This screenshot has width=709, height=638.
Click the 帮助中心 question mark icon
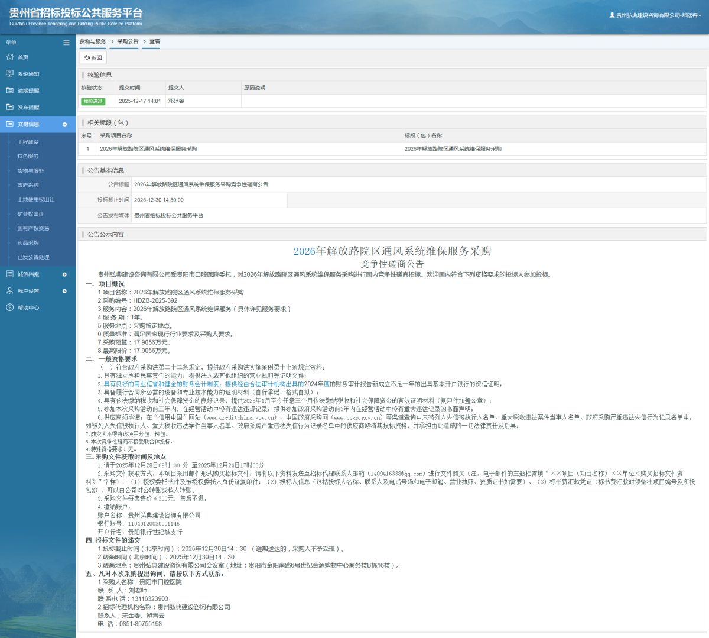pyautogui.click(x=9, y=307)
